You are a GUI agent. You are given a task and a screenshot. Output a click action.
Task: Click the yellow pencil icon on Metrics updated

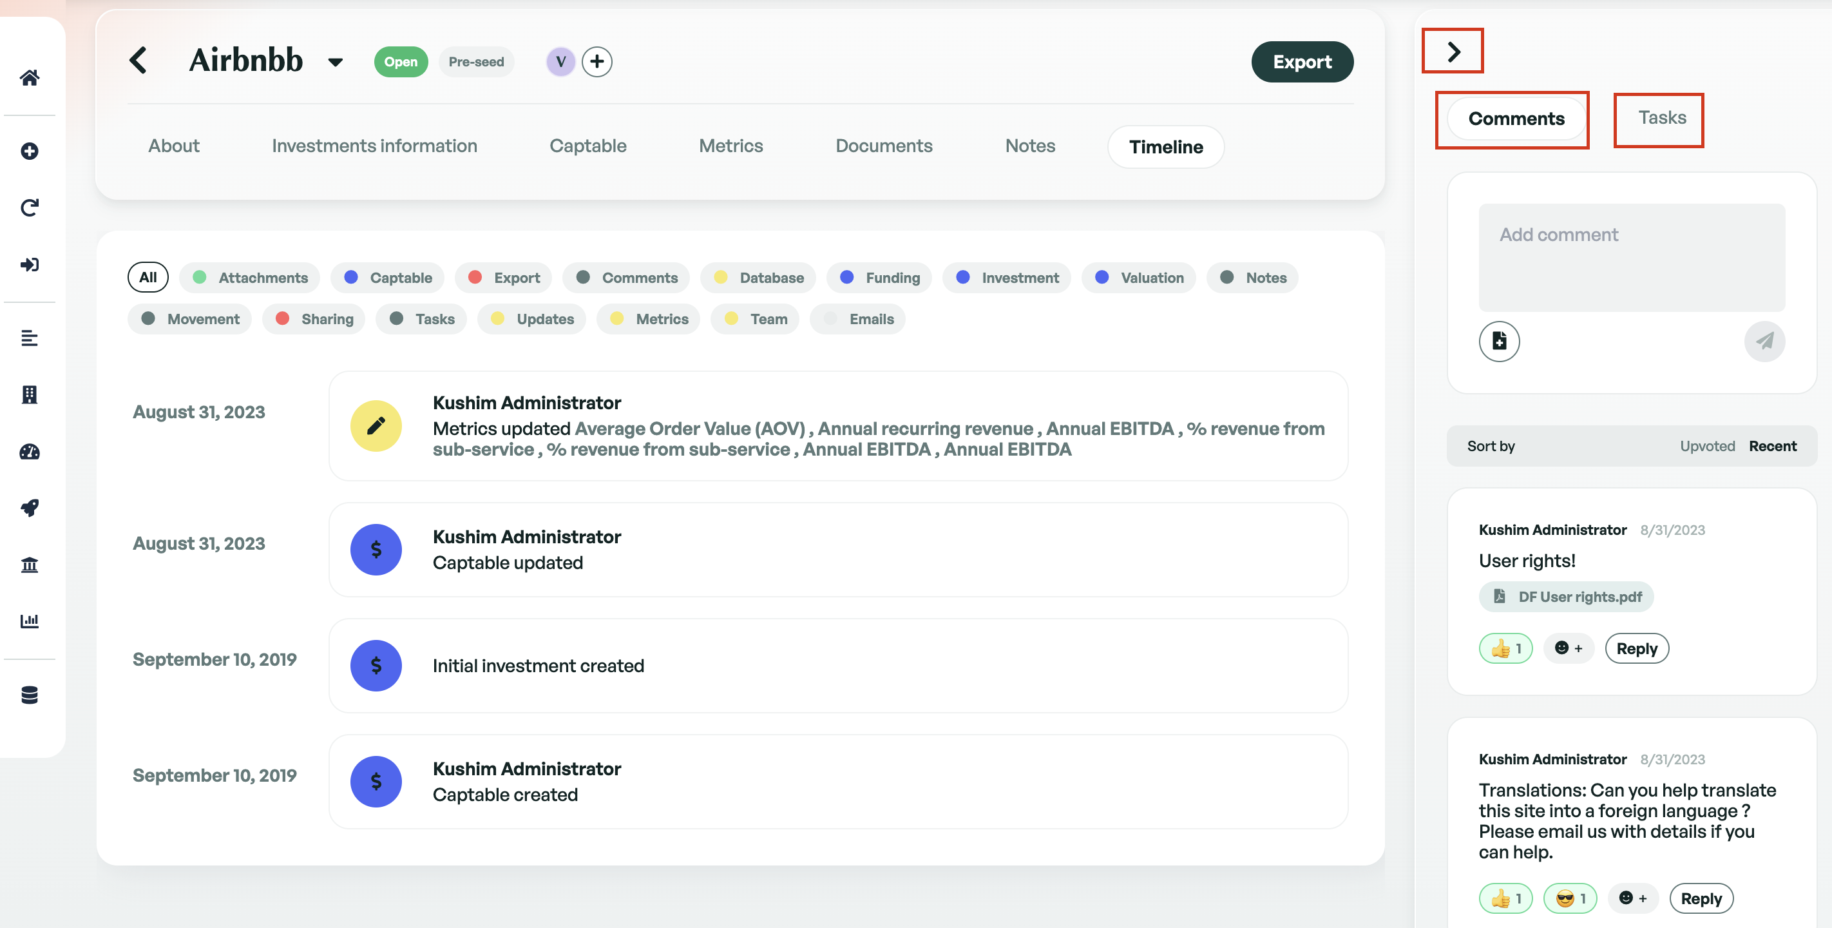coord(376,426)
